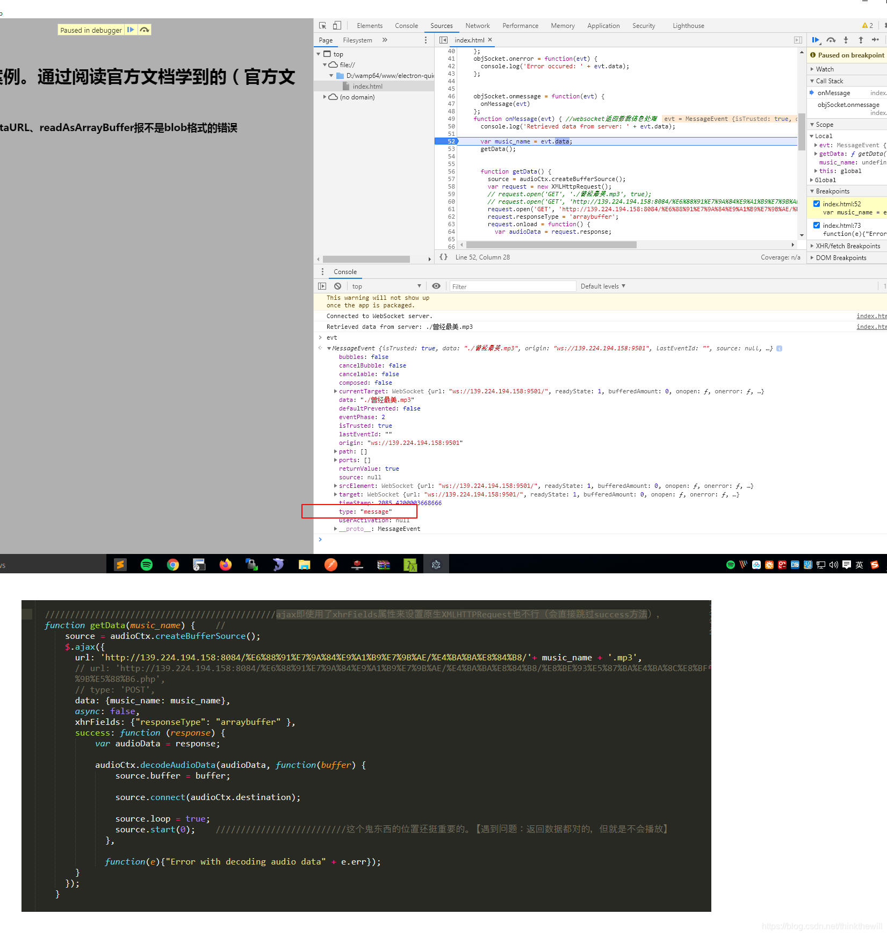Step over from the paused overlay badge
This screenshot has width=887, height=936.
(145, 30)
